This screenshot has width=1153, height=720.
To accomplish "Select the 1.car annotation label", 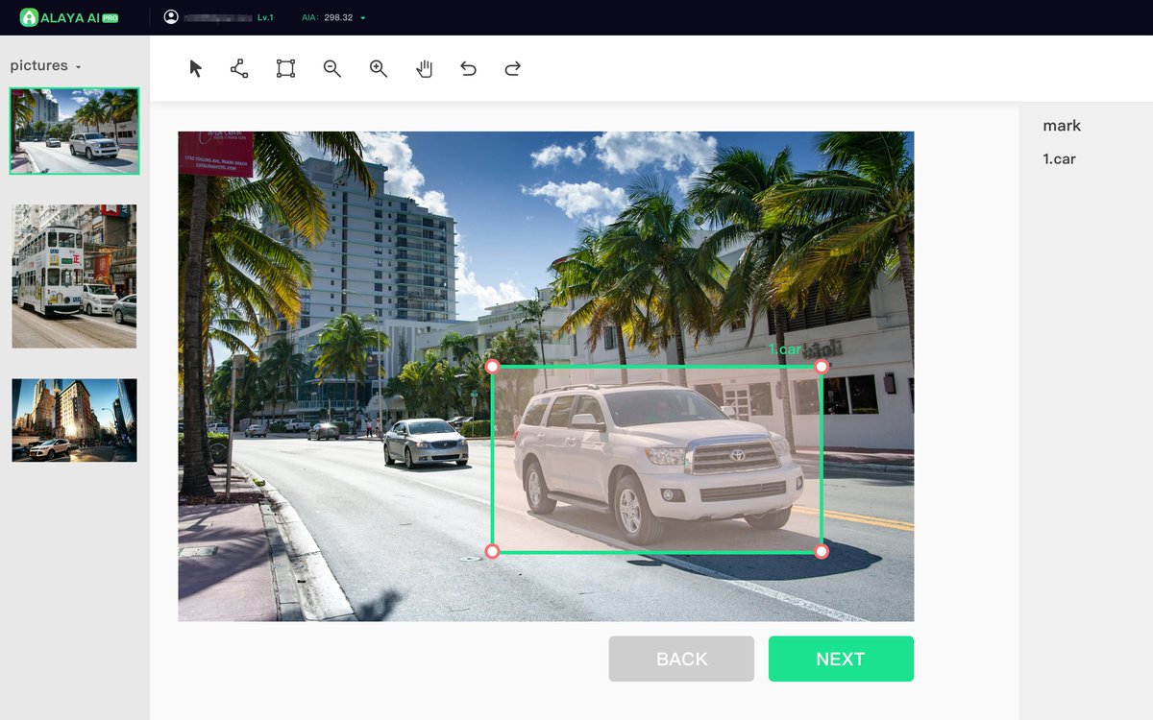I will click(x=1060, y=158).
